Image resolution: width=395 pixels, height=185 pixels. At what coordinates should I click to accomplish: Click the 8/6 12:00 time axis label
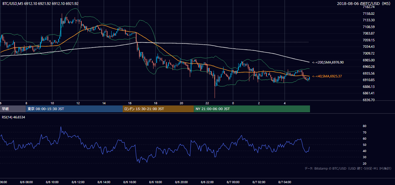tap(78, 182)
